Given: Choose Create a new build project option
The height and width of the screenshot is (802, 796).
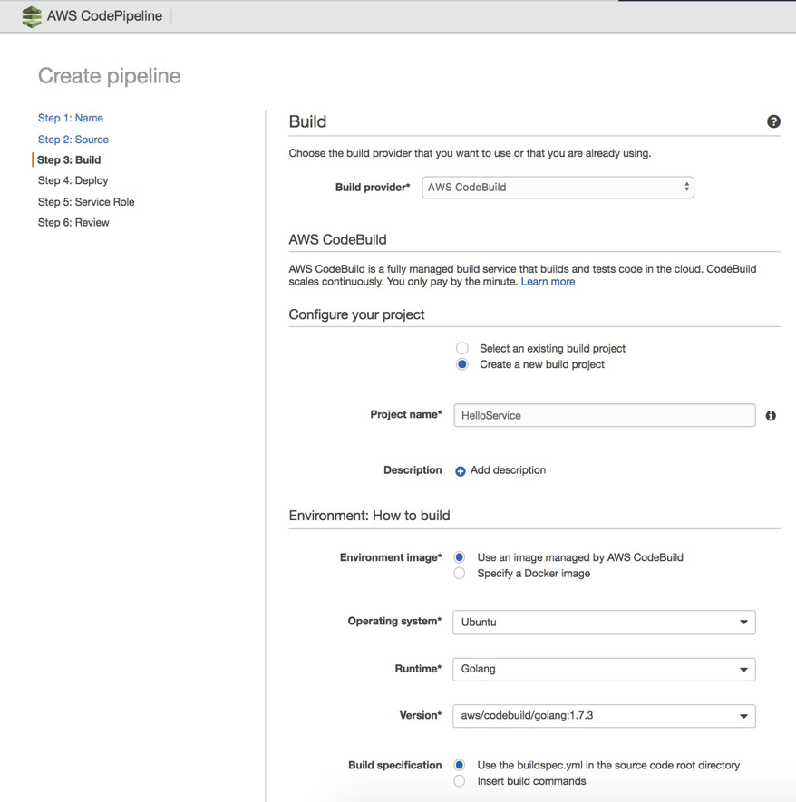Looking at the screenshot, I should 462,364.
